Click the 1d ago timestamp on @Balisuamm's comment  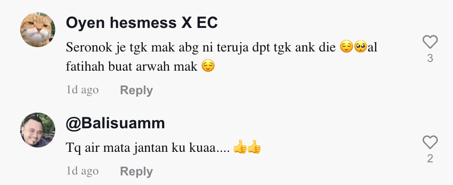(82, 171)
